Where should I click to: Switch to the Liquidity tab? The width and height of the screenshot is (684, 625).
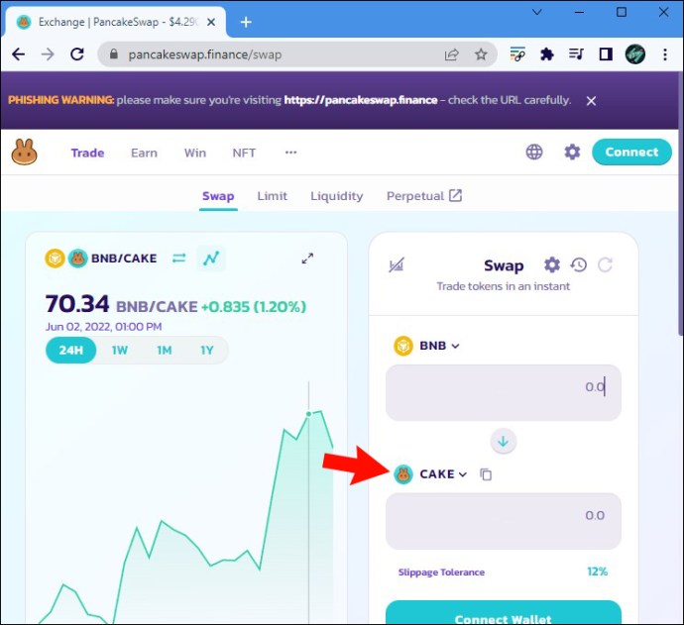click(x=337, y=196)
